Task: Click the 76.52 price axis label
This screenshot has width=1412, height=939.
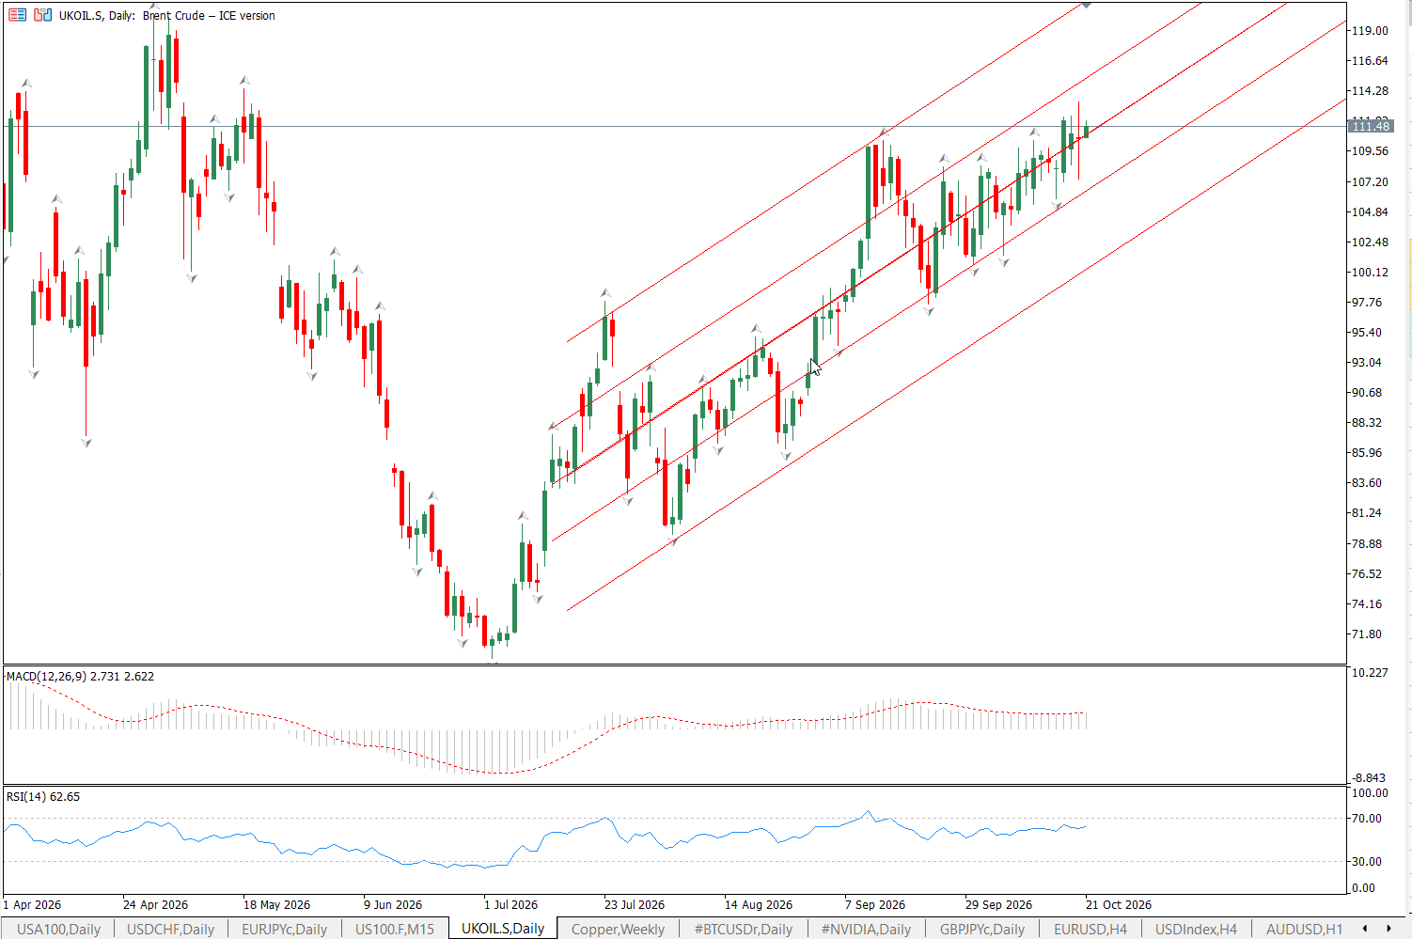Action: pos(1367,573)
